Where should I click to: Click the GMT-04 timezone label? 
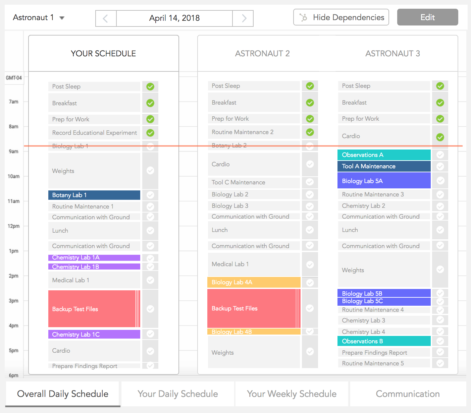(x=14, y=78)
